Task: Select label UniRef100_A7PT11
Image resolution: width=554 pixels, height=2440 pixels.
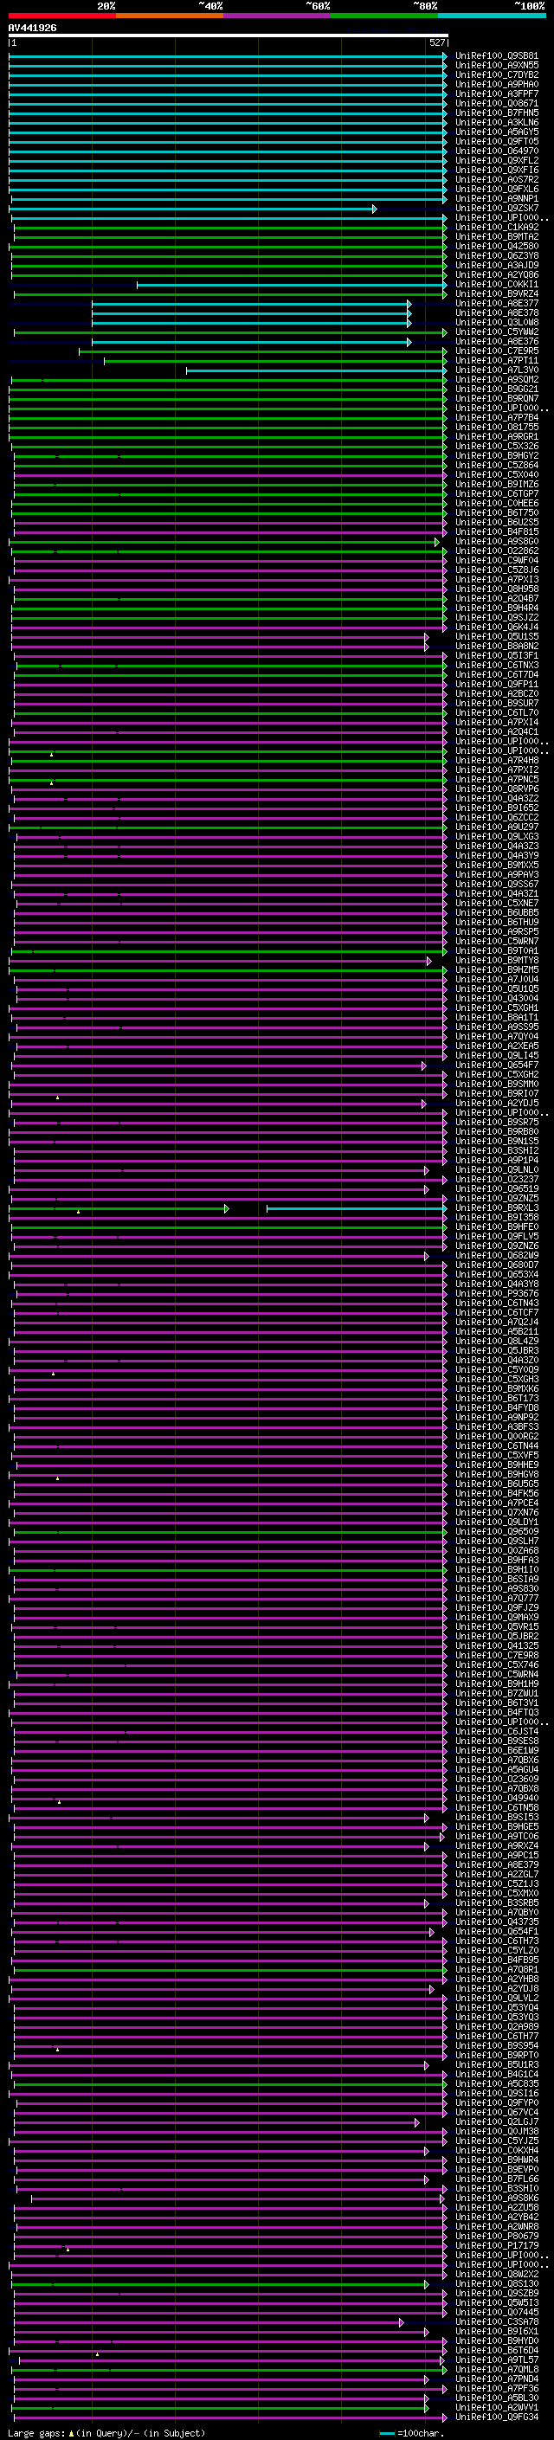Action: pos(496,361)
